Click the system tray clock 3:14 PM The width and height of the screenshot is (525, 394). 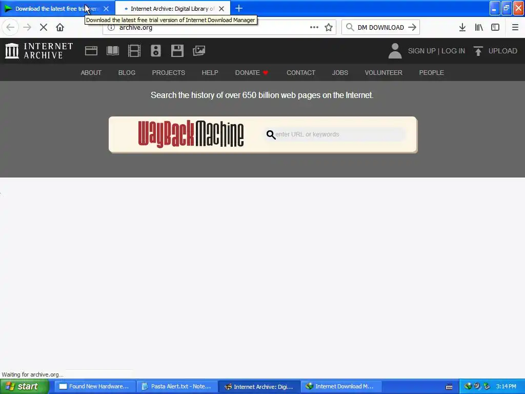506,387
